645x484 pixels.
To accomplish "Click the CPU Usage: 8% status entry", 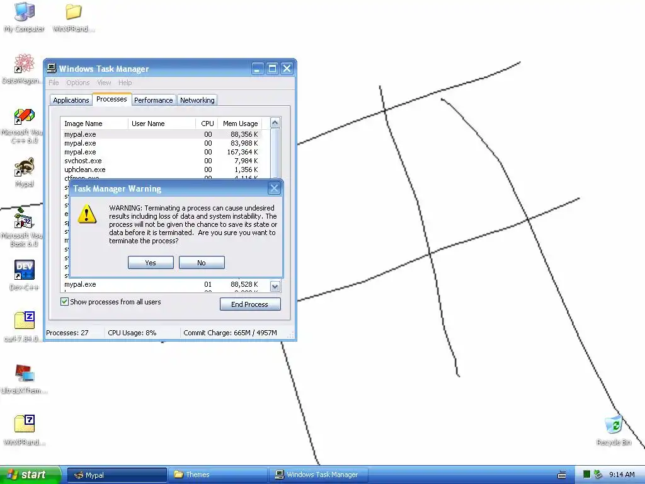I will [132, 333].
